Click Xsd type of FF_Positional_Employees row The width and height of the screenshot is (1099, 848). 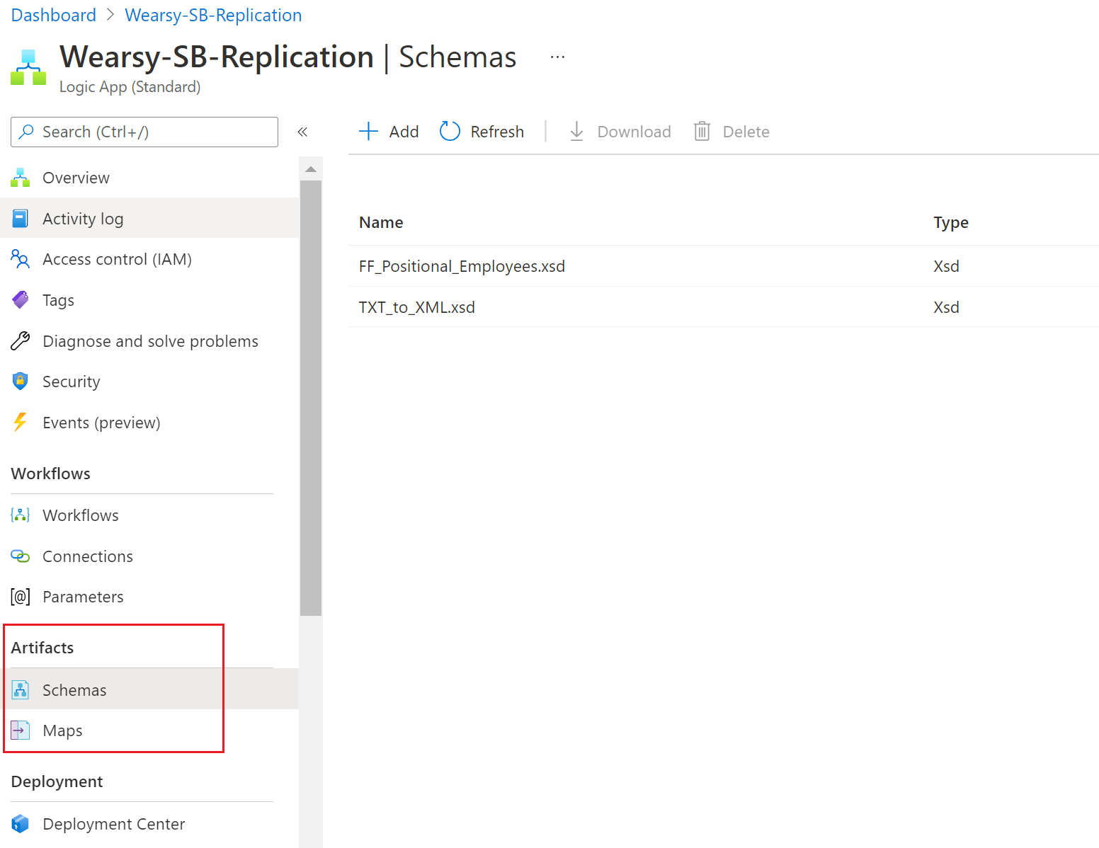point(946,266)
